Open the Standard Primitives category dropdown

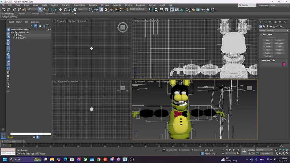coord(274,31)
